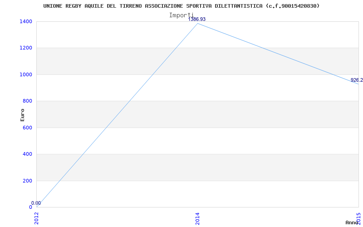Click the 1200 y-axis tick label
The height and width of the screenshot is (227, 363).
click(x=26, y=48)
